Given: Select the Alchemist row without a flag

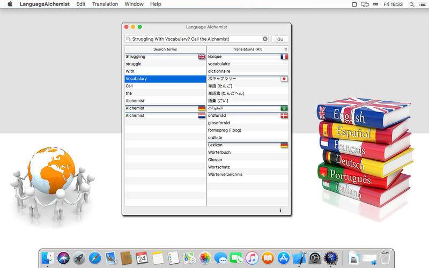Looking at the screenshot, I should (x=165, y=101).
